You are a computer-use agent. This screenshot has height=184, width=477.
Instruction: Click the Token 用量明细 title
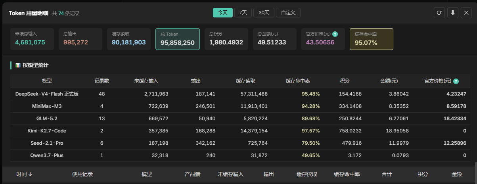click(29, 13)
